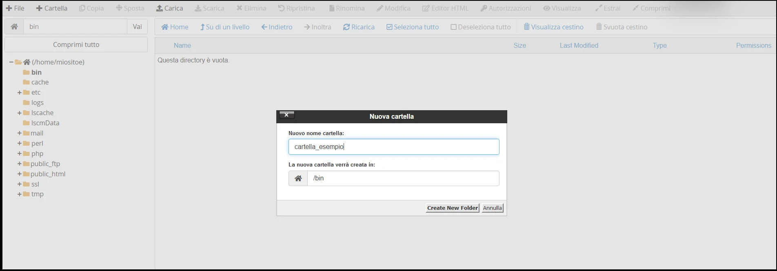Click the Ripristina toolbar item
Screen dimensions: 777x271
pyautogui.click(x=297, y=8)
